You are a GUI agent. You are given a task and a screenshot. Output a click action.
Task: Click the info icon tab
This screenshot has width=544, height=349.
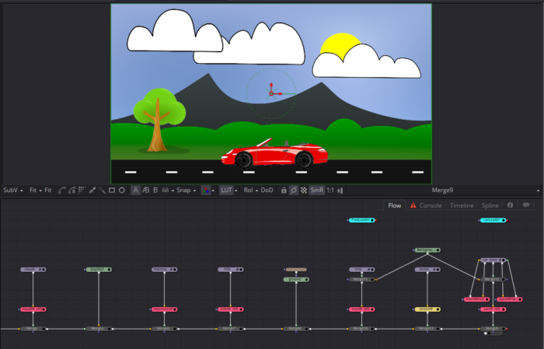(510, 205)
